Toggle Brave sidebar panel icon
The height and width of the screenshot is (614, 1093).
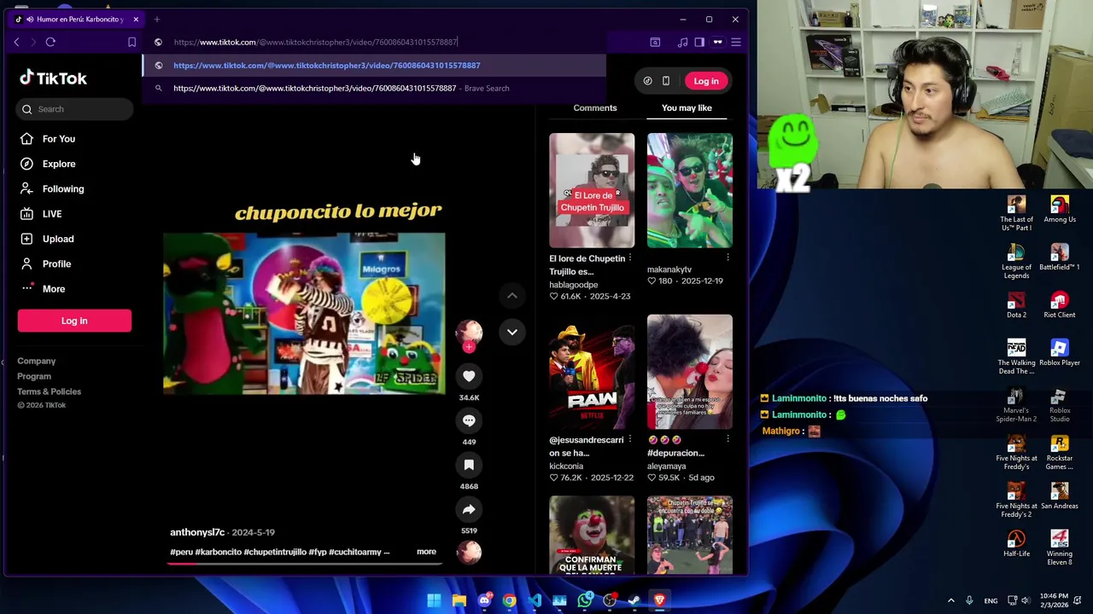pos(699,42)
